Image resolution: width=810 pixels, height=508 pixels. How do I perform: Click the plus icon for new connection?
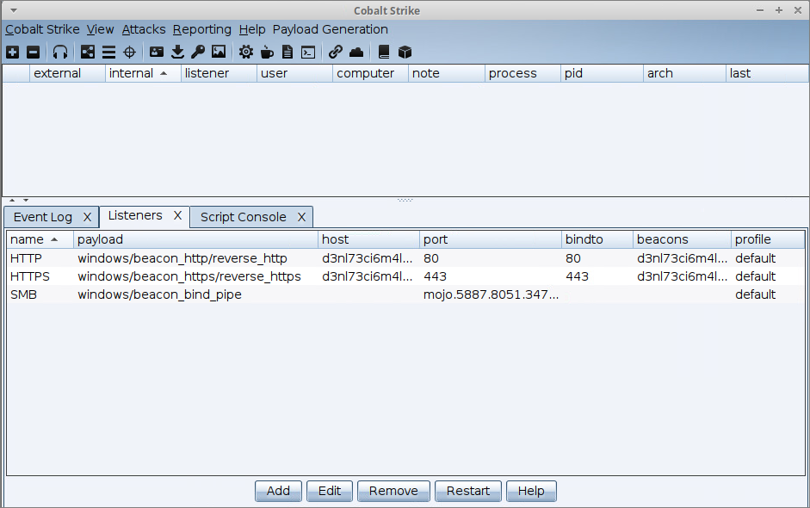[12, 52]
